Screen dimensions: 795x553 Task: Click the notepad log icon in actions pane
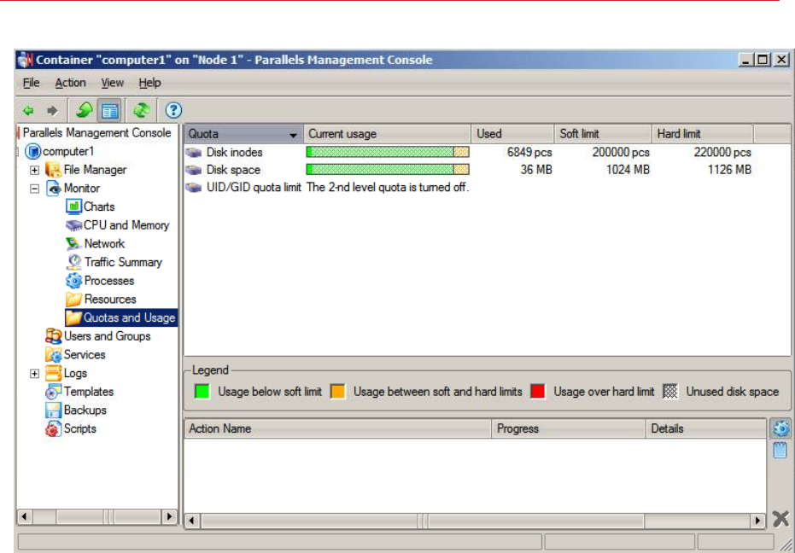click(780, 450)
